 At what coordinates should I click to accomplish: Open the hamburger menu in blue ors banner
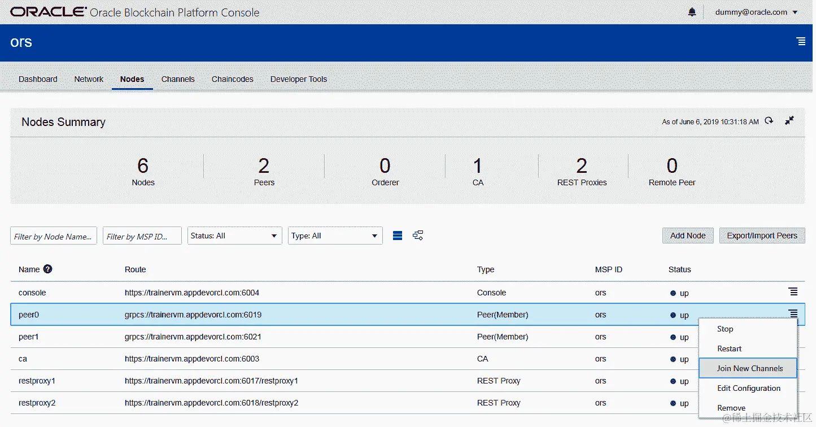click(800, 41)
